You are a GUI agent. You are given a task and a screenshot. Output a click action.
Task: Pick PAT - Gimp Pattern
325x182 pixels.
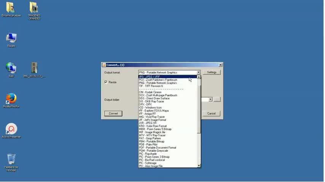tap(168, 138)
